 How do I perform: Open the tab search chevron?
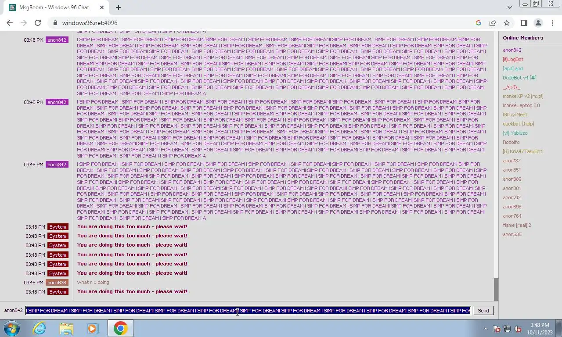point(509,7)
